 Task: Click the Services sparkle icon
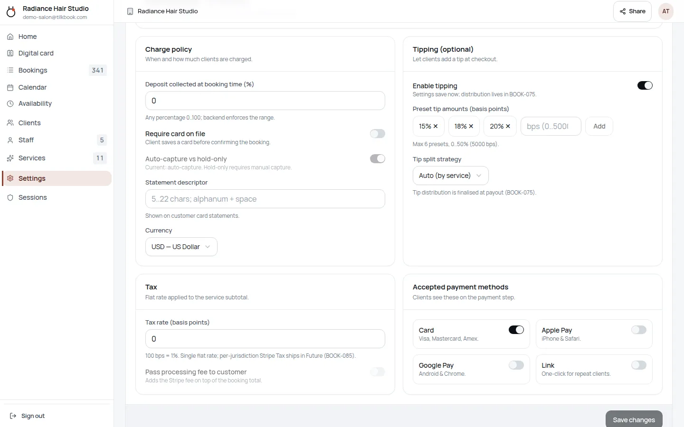pyautogui.click(x=10, y=158)
